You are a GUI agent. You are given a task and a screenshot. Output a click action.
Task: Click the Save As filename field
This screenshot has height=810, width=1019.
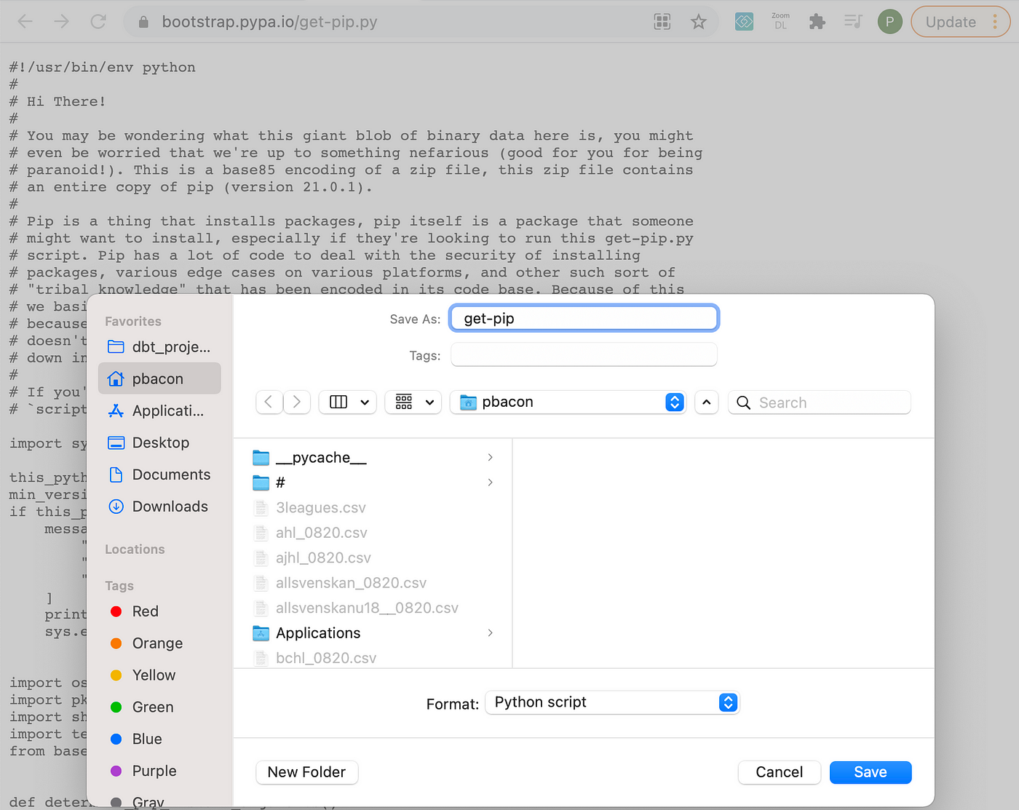click(584, 318)
